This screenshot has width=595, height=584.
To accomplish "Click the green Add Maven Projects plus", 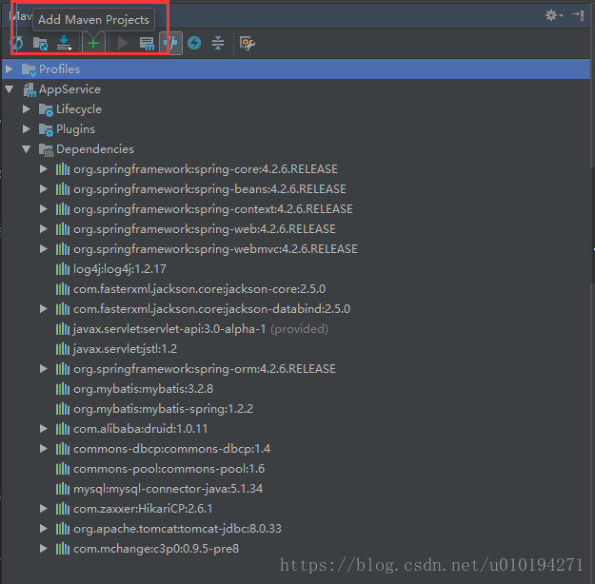I will tap(93, 44).
